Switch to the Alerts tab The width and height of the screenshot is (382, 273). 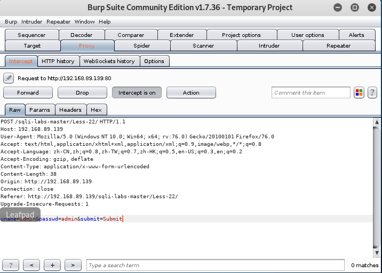pos(356,35)
